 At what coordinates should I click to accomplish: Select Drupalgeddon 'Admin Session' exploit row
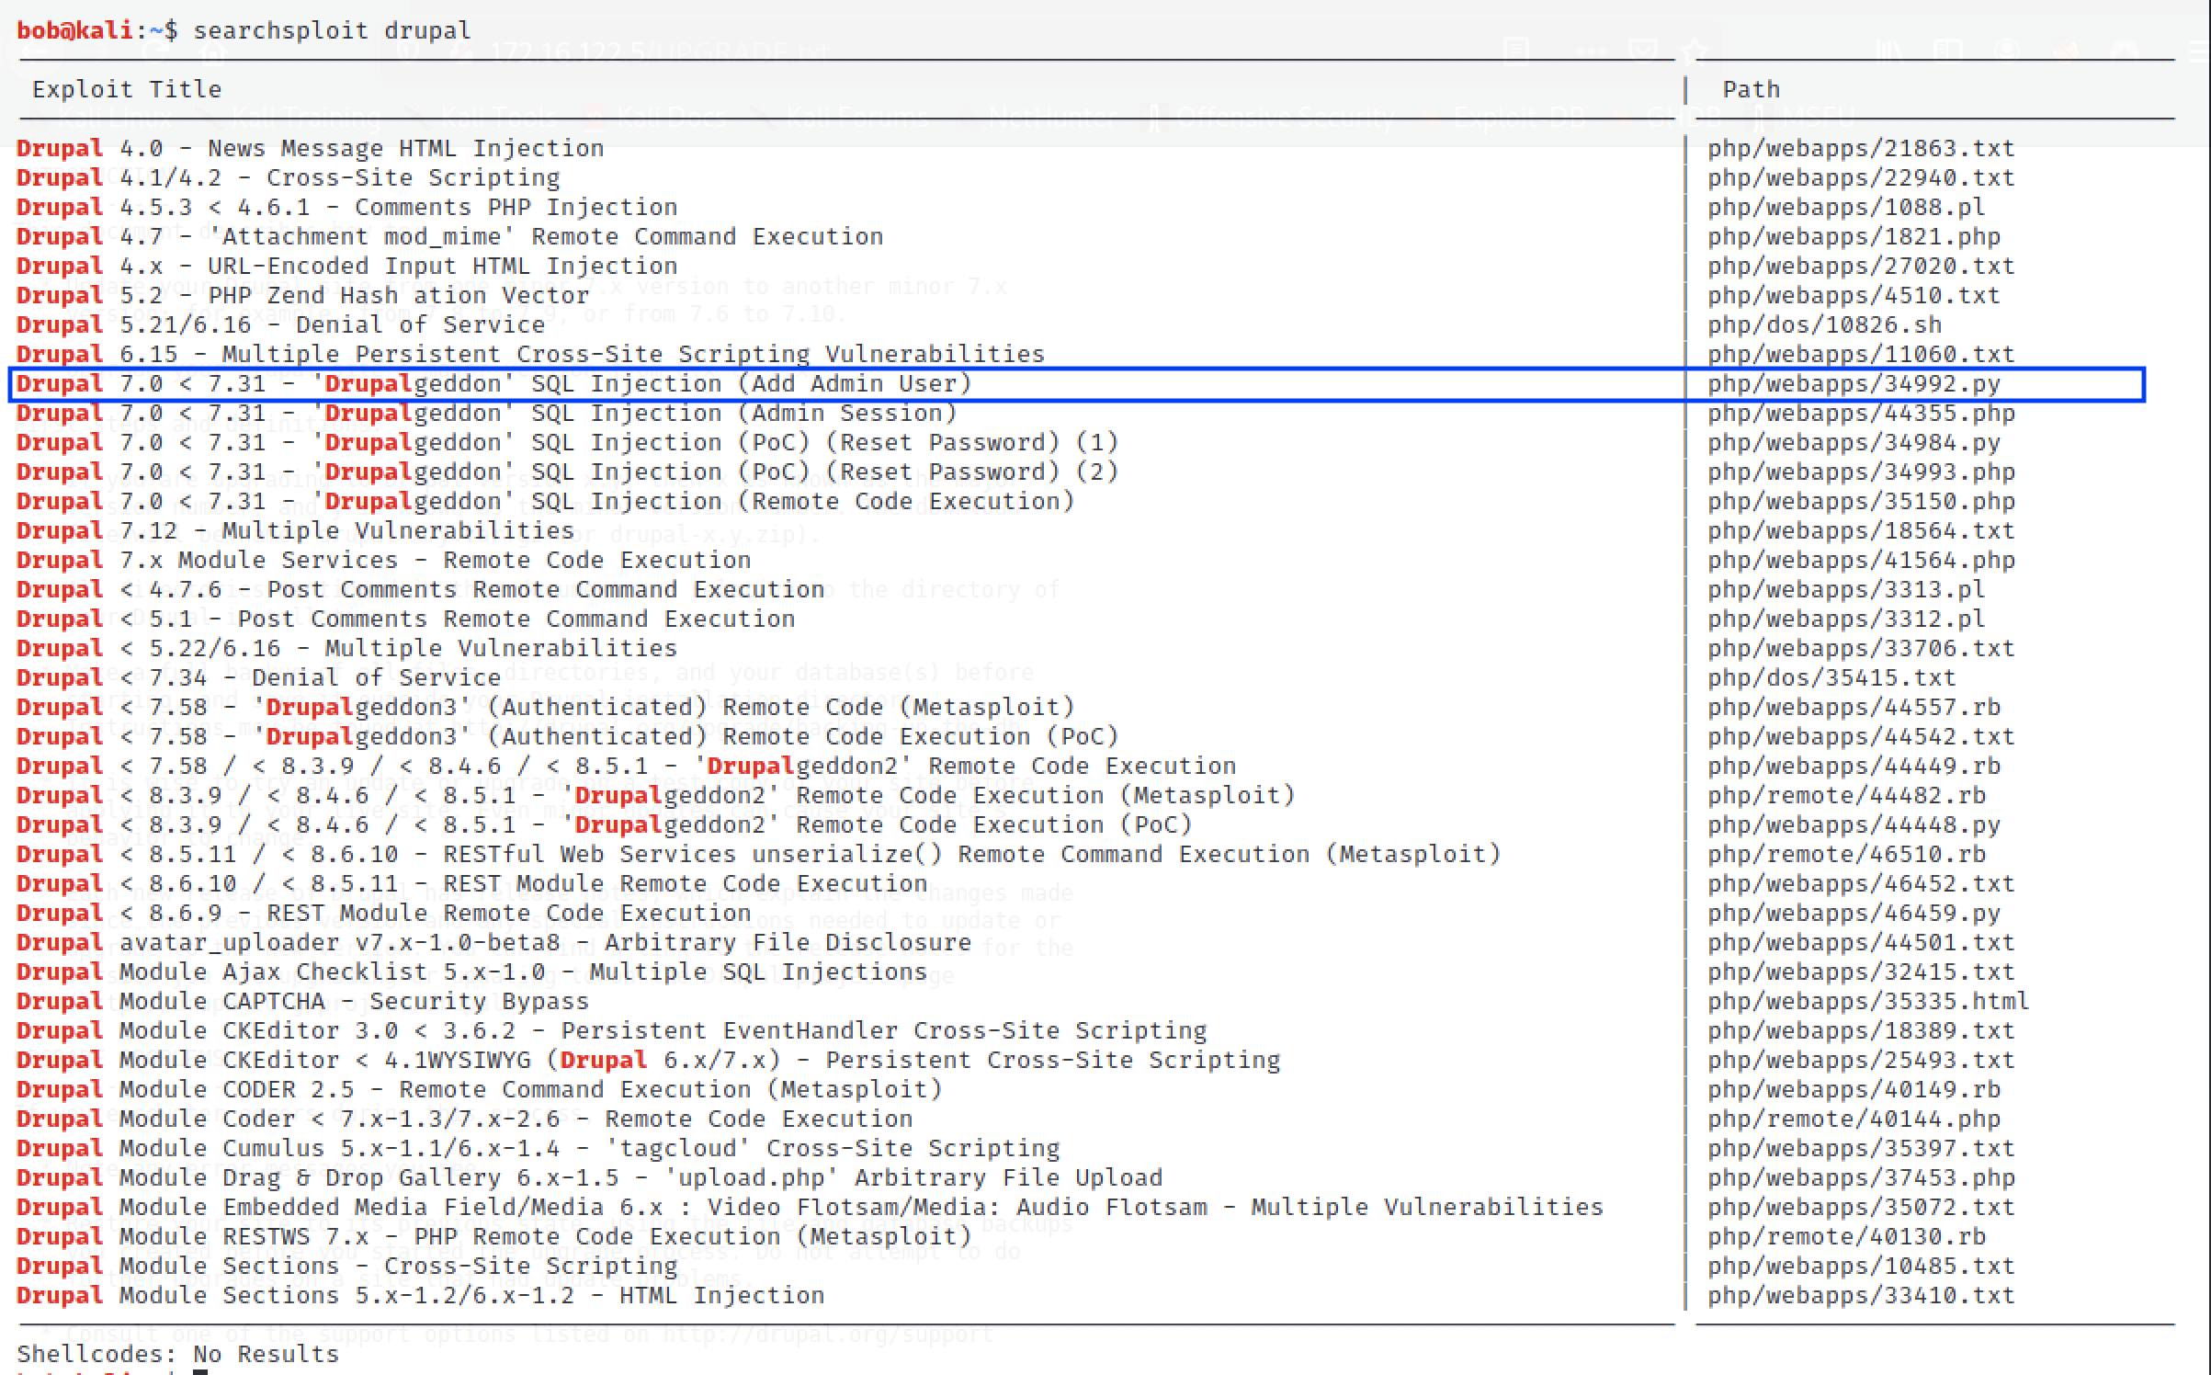point(487,413)
